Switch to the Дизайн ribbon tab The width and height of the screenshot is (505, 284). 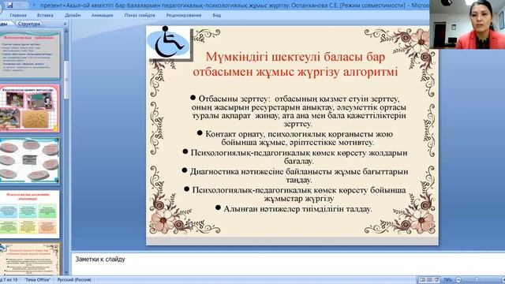73,15
